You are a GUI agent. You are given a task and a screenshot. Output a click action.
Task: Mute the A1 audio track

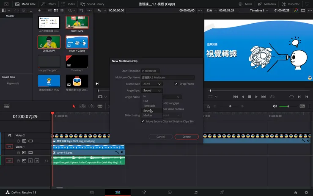[36, 161]
